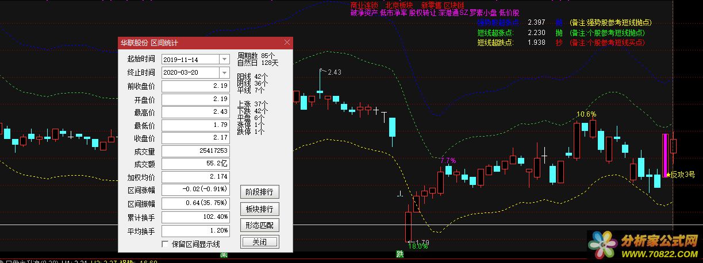Click the 短线超涨点 indicator label
This screenshot has width=703, height=263.
(x=495, y=33)
